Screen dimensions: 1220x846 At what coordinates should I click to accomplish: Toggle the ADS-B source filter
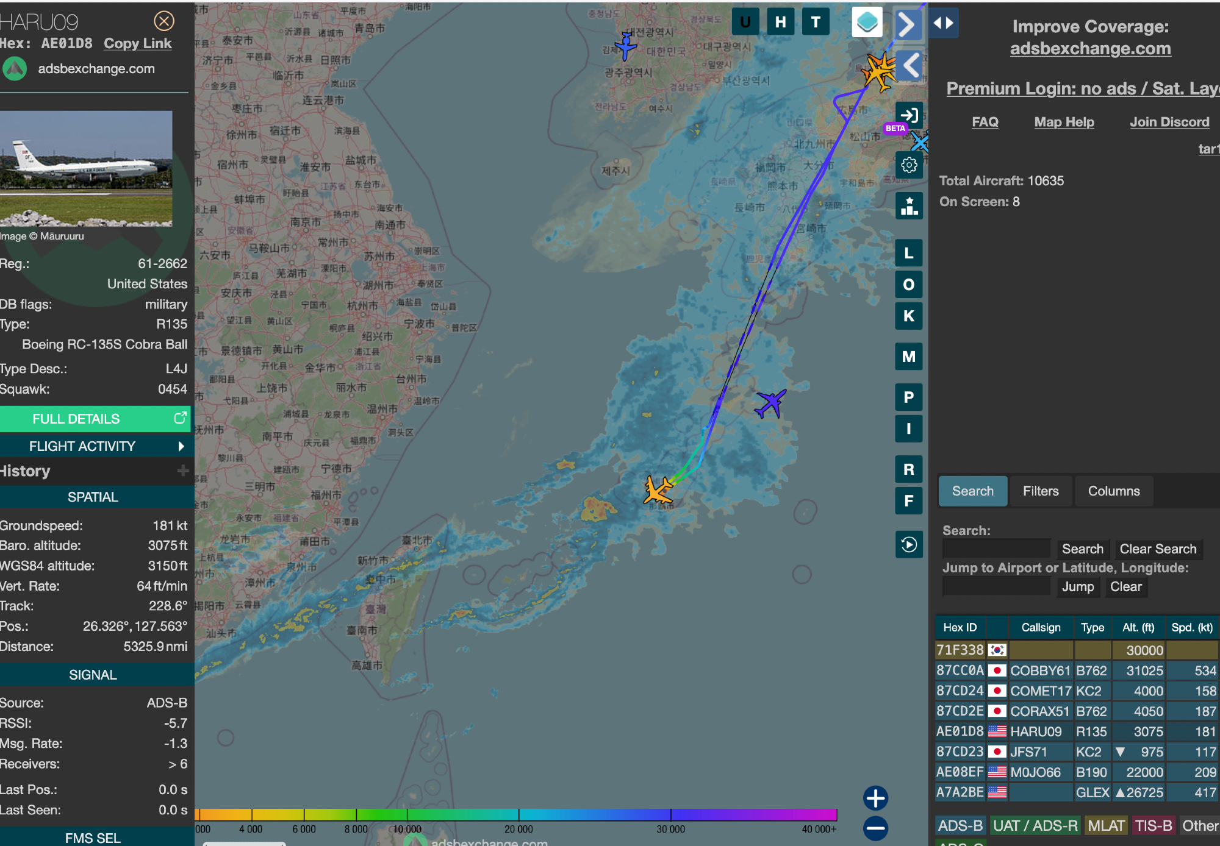(x=960, y=825)
